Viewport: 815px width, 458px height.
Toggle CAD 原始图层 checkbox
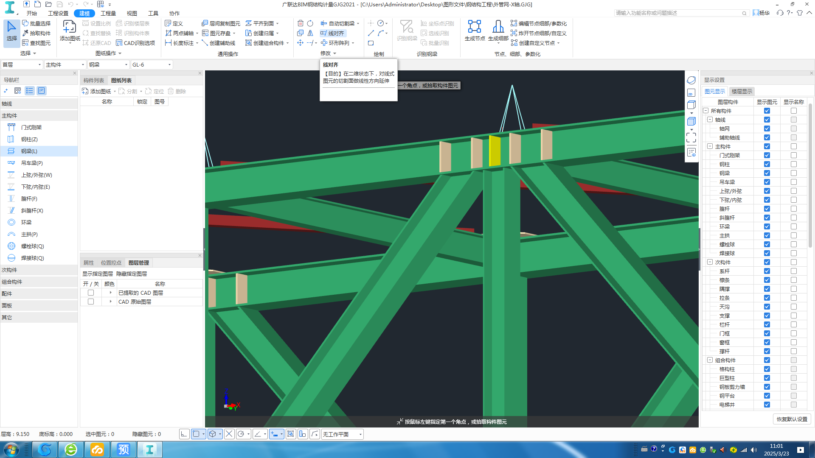coord(91,302)
